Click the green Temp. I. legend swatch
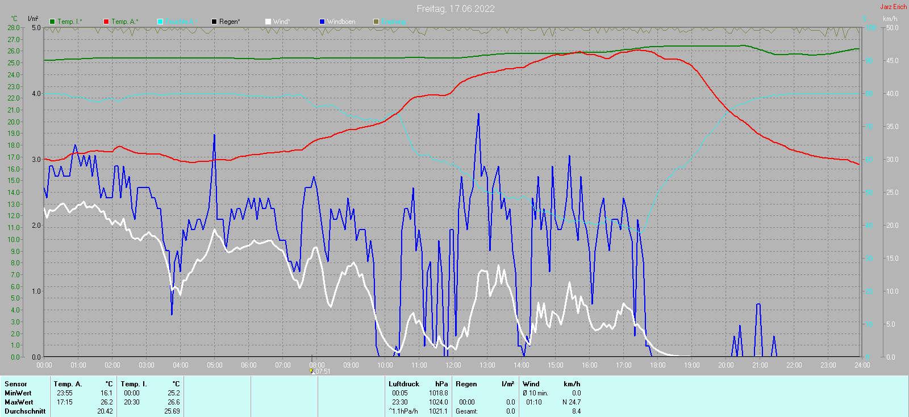Image resolution: width=909 pixels, height=417 pixels. (52, 22)
